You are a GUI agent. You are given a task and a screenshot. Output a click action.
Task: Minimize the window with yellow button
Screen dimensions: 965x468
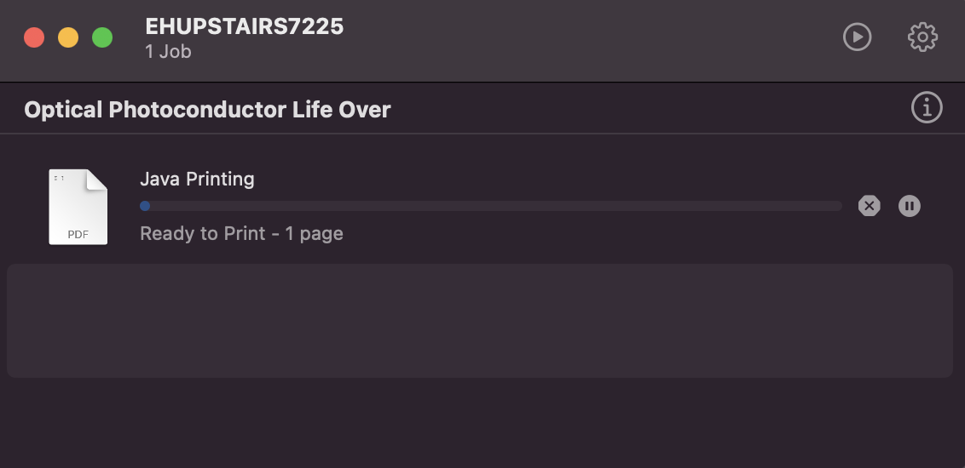[68, 38]
